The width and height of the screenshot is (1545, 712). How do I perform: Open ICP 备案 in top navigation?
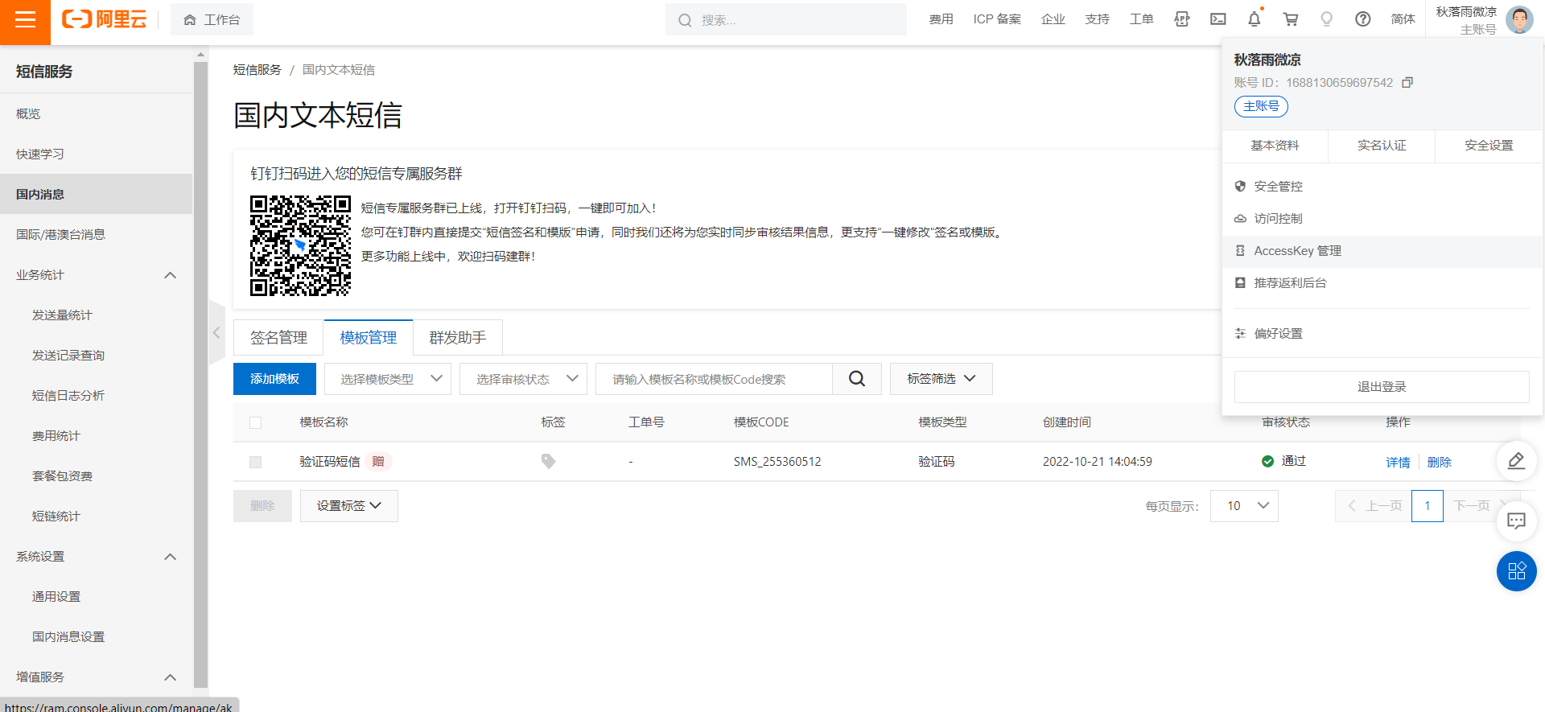(x=997, y=19)
